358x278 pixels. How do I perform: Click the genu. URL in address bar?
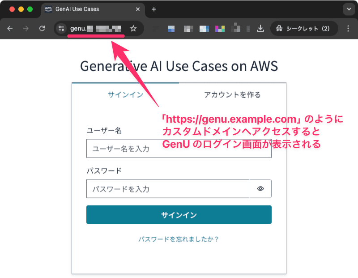click(x=96, y=29)
